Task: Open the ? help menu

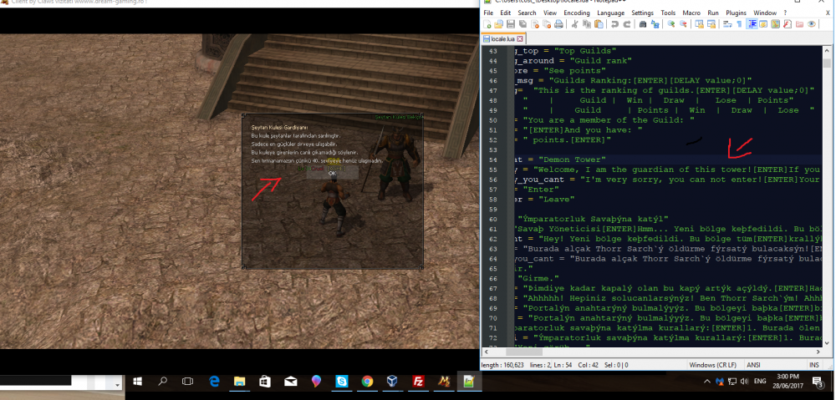Action: (785, 13)
